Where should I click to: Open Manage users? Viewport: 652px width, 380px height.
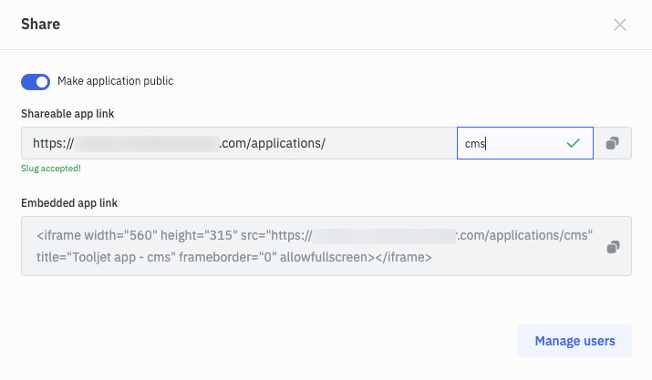[x=574, y=341]
